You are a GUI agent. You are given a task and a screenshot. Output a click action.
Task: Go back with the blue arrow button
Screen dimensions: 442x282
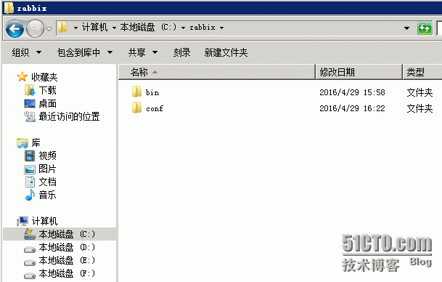pos(15,28)
